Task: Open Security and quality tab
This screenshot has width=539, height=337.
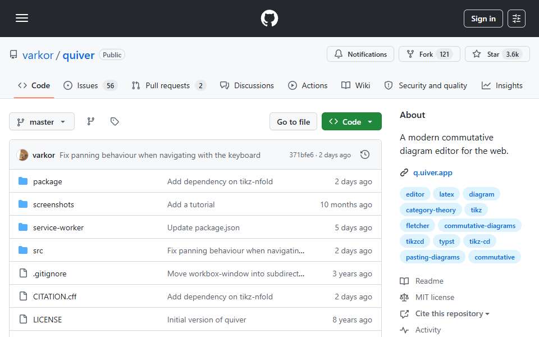Action: click(426, 85)
